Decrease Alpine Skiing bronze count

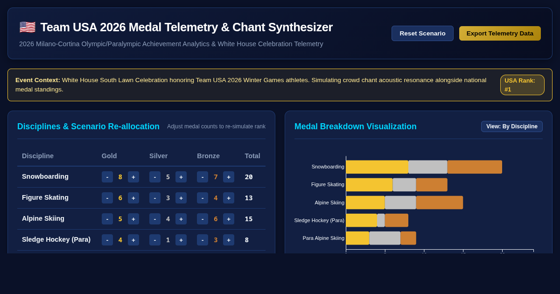(203, 219)
